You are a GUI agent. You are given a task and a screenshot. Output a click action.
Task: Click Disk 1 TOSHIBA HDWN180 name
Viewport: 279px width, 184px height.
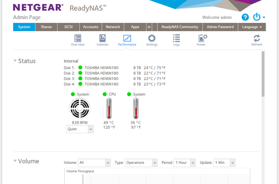click(102, 68)
